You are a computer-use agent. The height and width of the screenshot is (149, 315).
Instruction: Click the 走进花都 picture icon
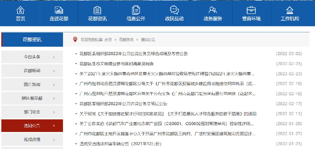click(59, 10)
